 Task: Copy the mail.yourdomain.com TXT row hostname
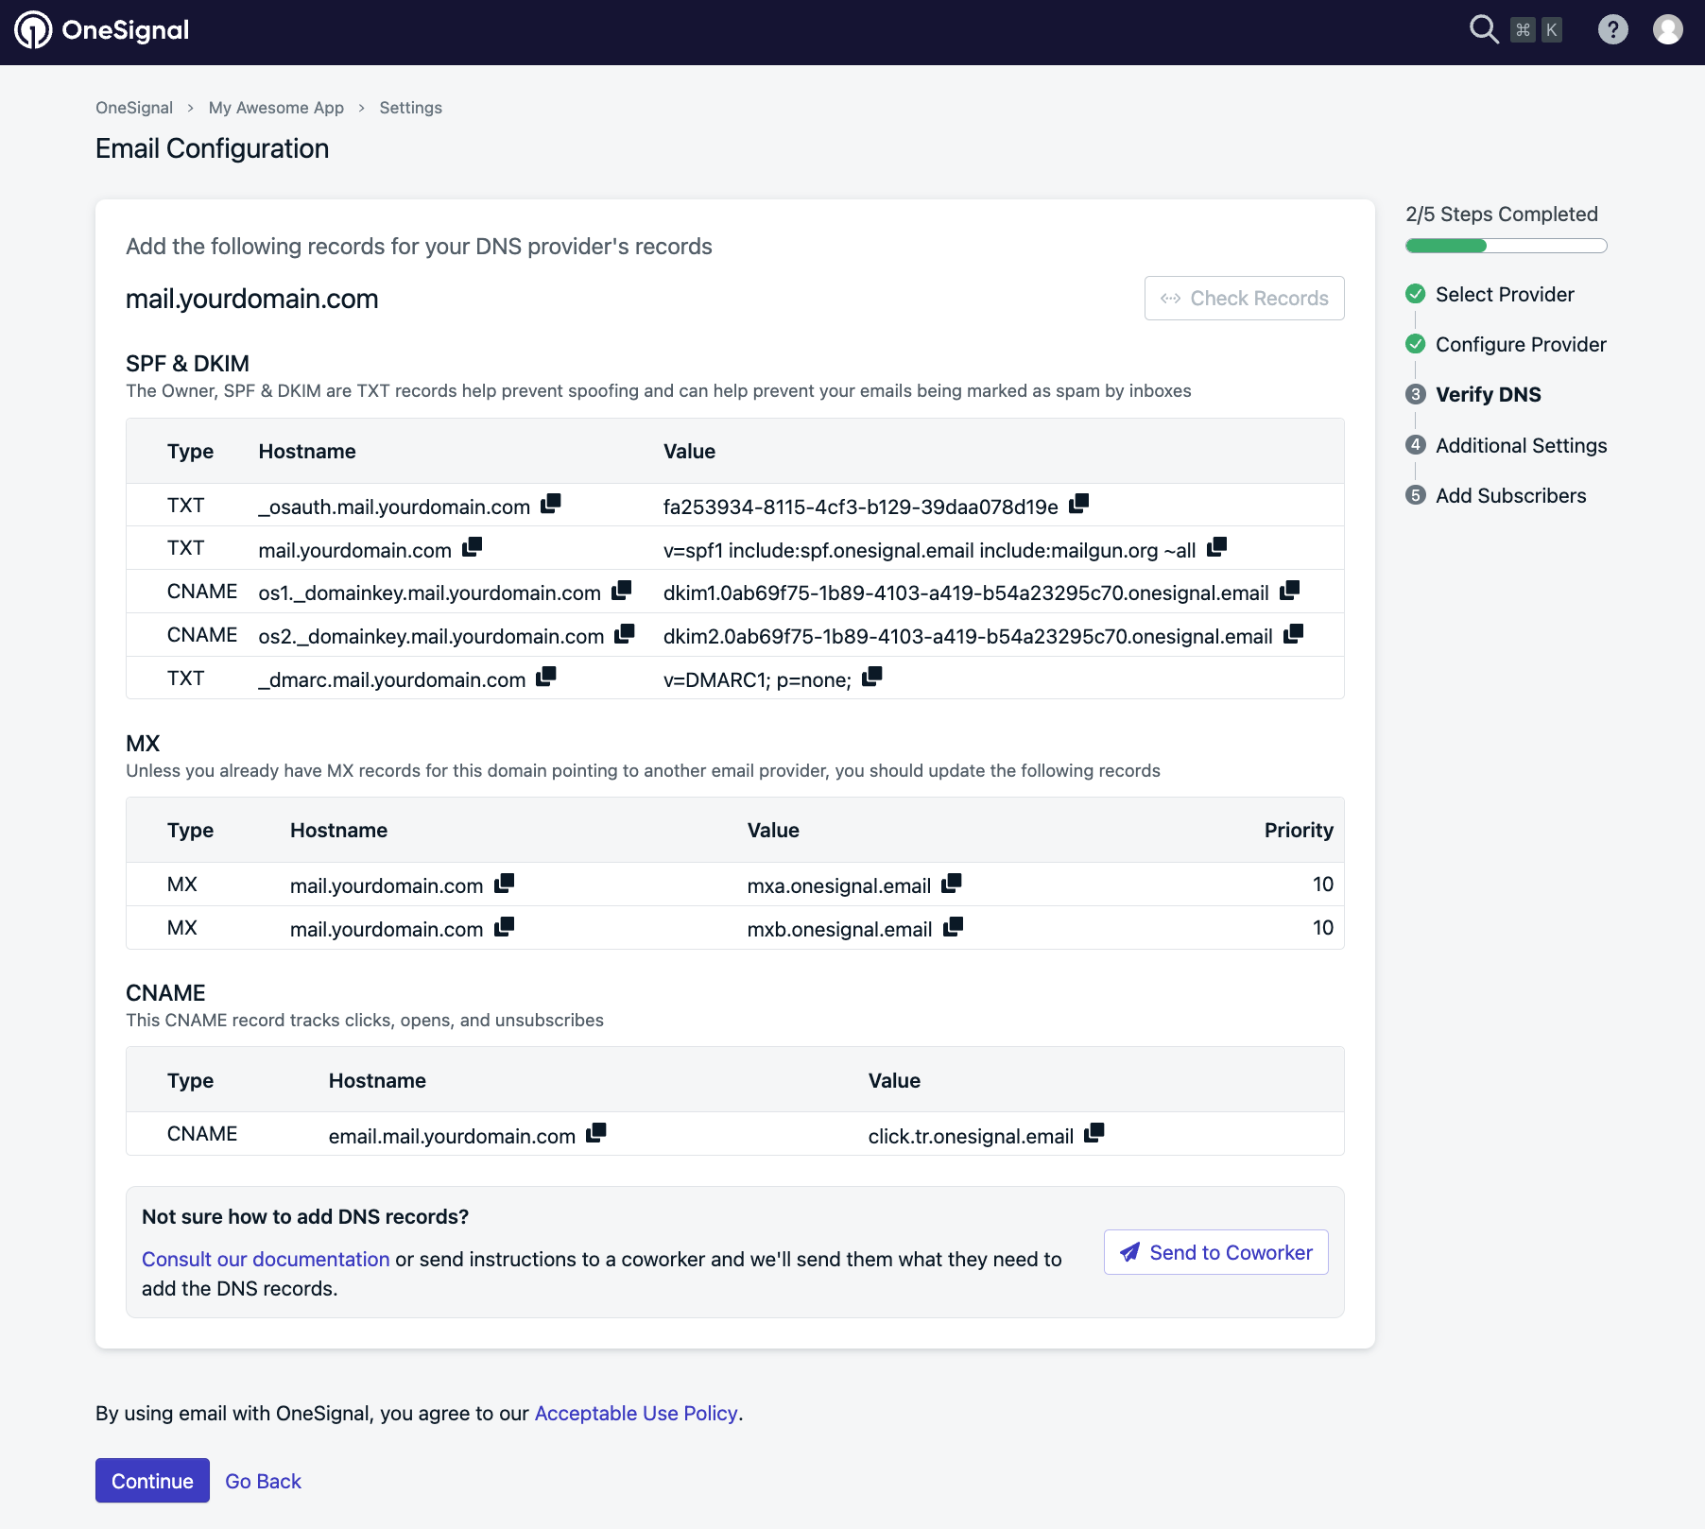point(472,547)
